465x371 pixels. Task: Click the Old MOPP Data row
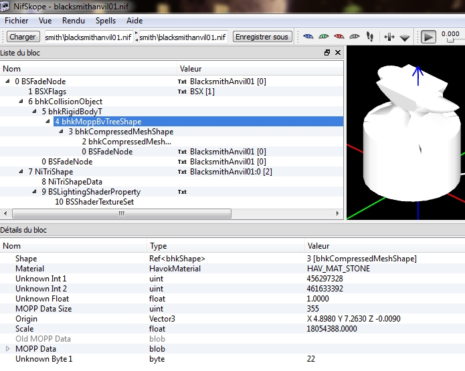pos(233,339)
